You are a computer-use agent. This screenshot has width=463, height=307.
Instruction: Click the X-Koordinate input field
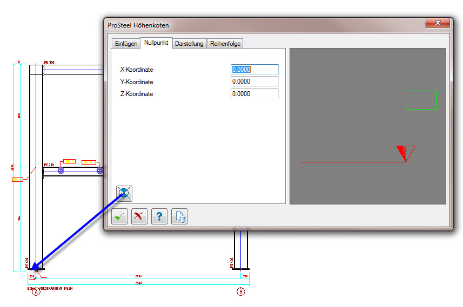point(254,69)
